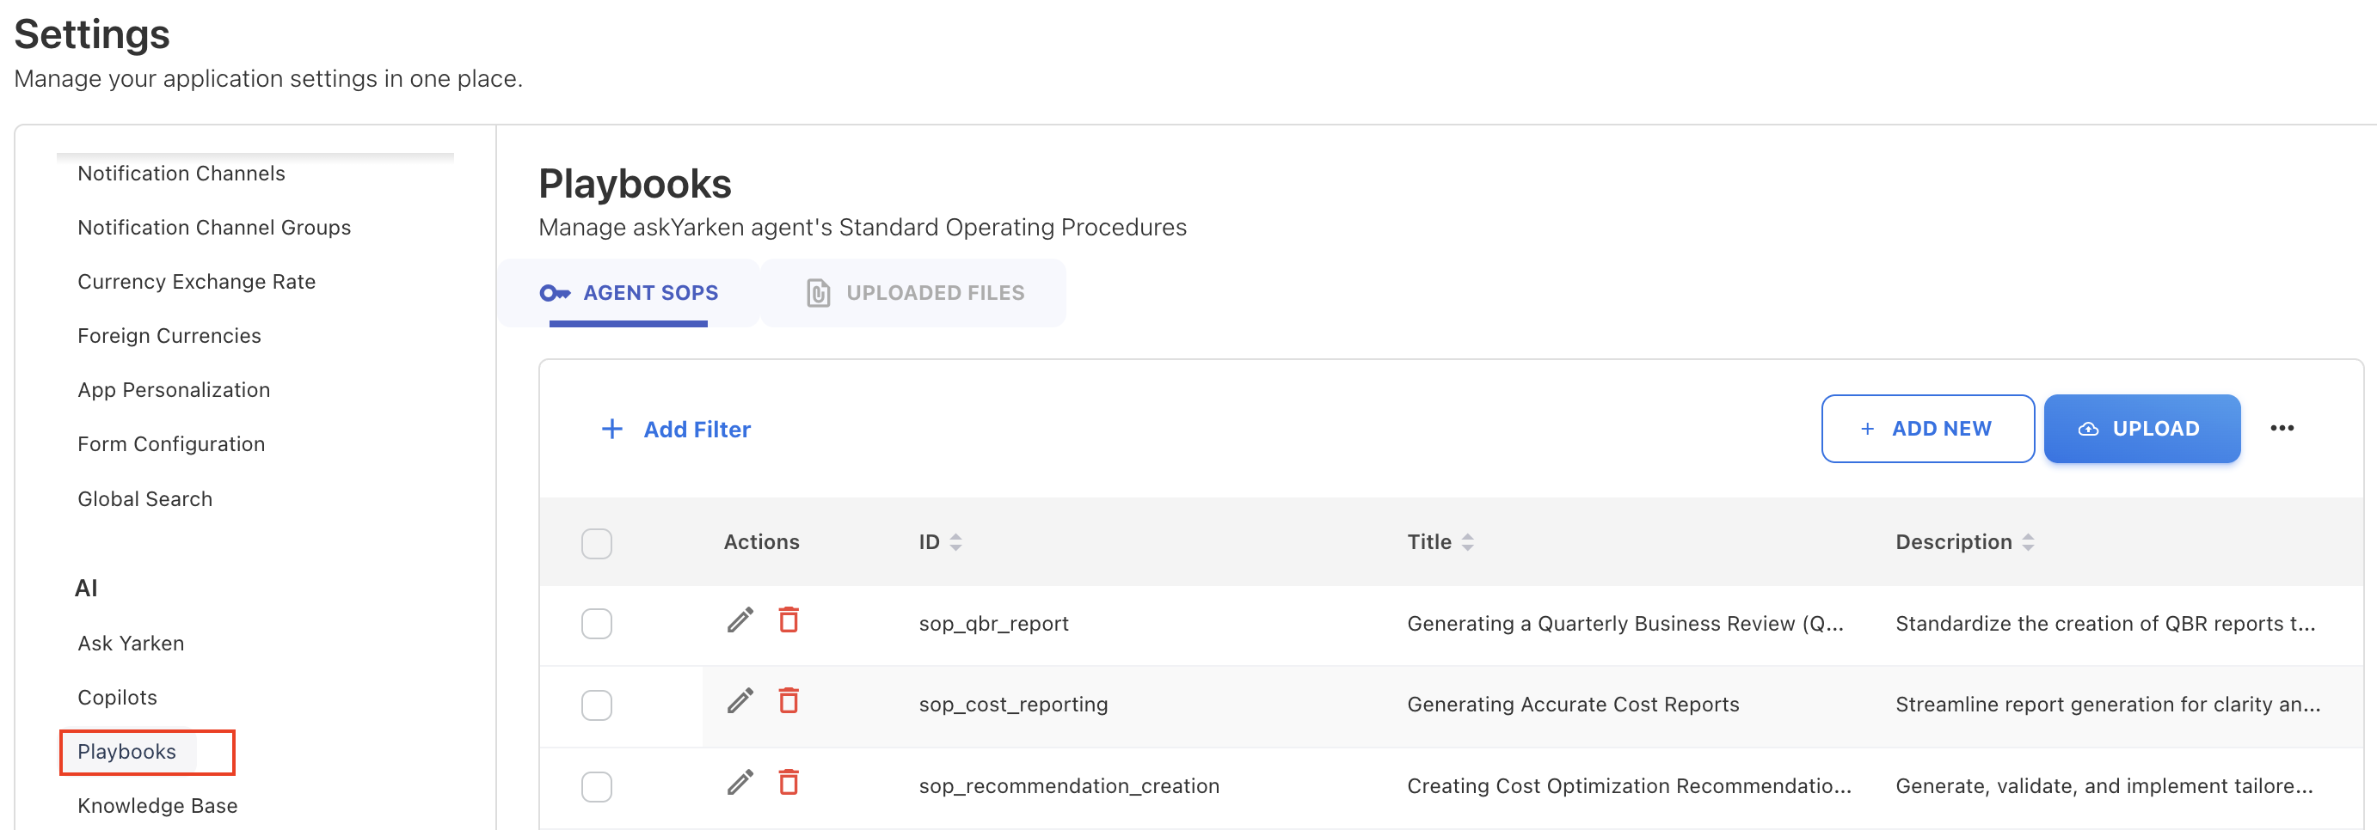Image resolution: width=2377 pixels, height=830 pixels.
Task: Toggle the select-all checkbox in table header
Action: (596, 543)
